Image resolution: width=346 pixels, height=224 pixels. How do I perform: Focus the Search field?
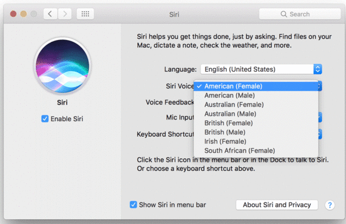(299, 14)
